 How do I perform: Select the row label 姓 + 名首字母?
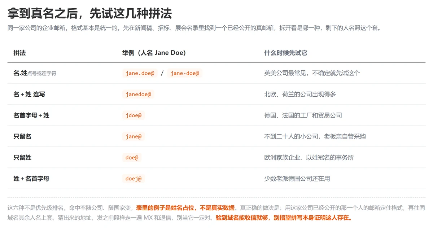(x=31, y=179)
